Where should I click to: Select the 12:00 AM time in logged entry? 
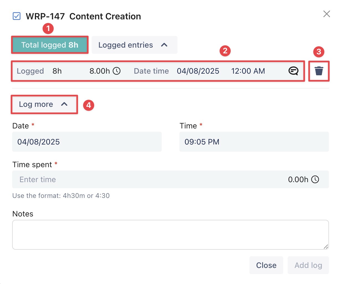click(x=248, y=71)
